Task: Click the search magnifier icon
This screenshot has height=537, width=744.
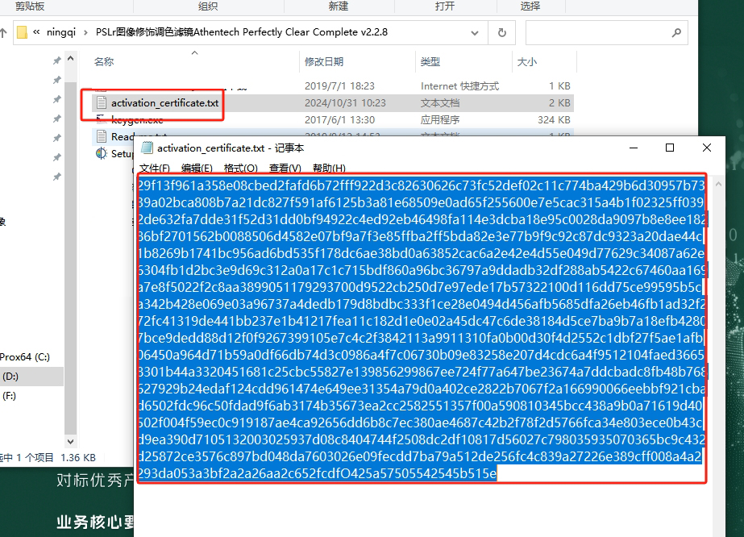Action: (676, 33)
